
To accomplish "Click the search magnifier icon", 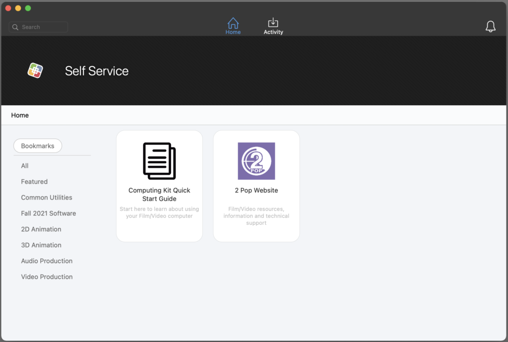I will pyautogui.click(x=15, y=27).
